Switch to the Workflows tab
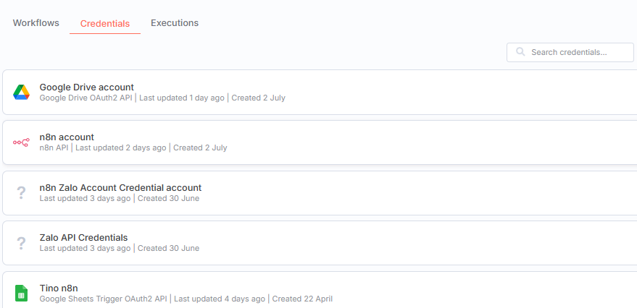The image size is (637, 308). click(36, 22)
